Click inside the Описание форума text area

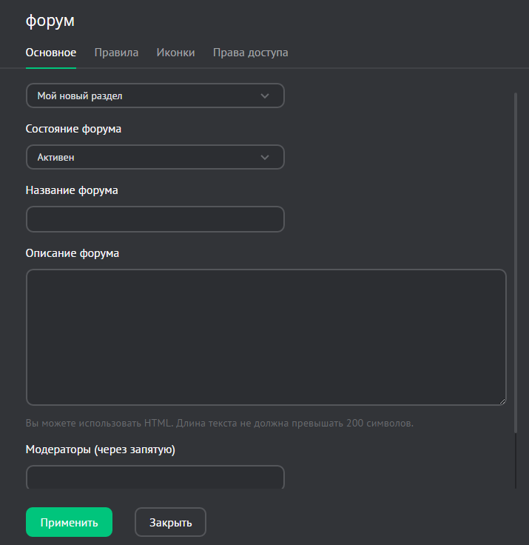(266, 337)
